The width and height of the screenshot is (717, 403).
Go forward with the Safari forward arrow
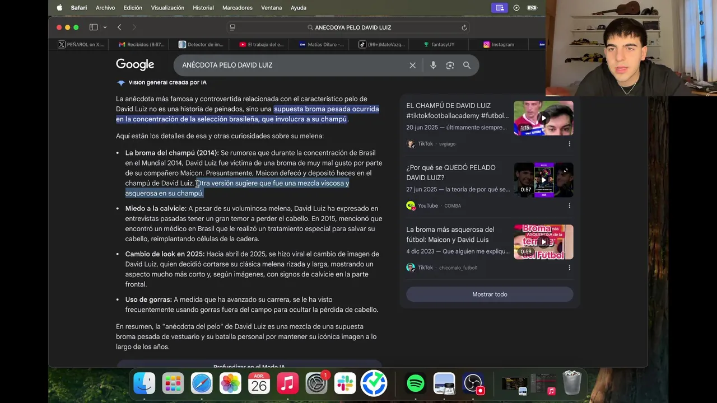coord(134,27)
